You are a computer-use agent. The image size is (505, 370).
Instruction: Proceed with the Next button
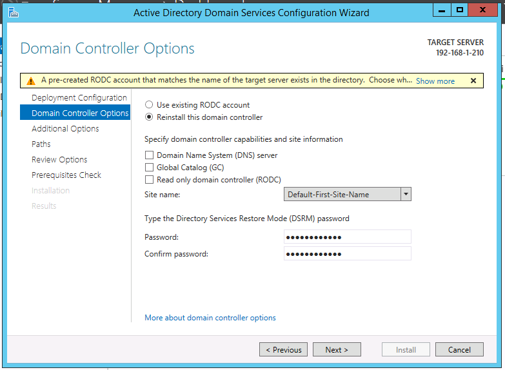tap(337, 349)
